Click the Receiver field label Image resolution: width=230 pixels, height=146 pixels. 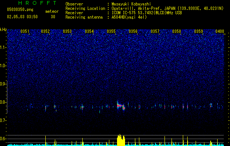(74, 13)
